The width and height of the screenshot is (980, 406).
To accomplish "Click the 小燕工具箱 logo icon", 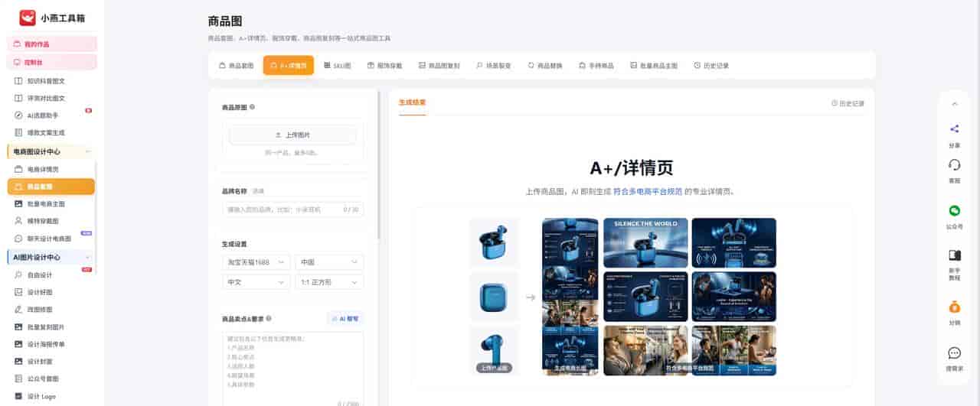I will click(28, 17).
